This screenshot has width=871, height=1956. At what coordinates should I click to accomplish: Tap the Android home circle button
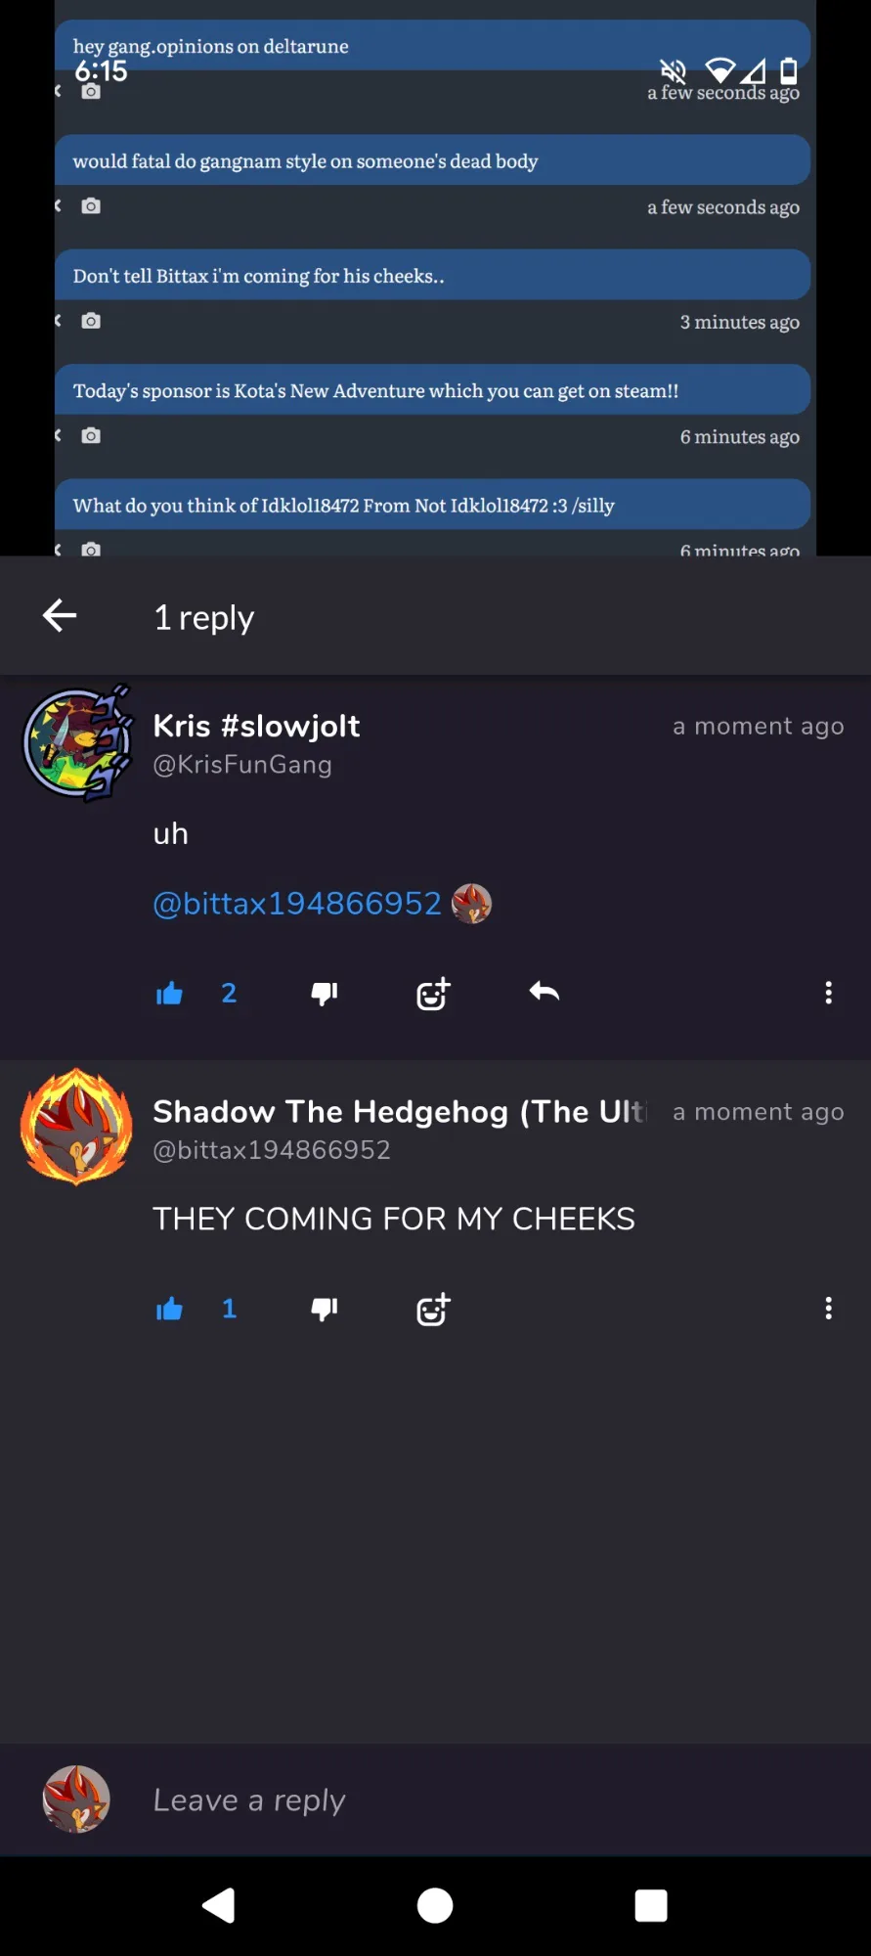point(435,1905)
